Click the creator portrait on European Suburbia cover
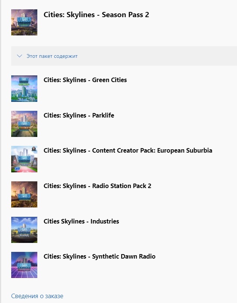This screenshot has width=237, height=303. click(x=34, y=149)
